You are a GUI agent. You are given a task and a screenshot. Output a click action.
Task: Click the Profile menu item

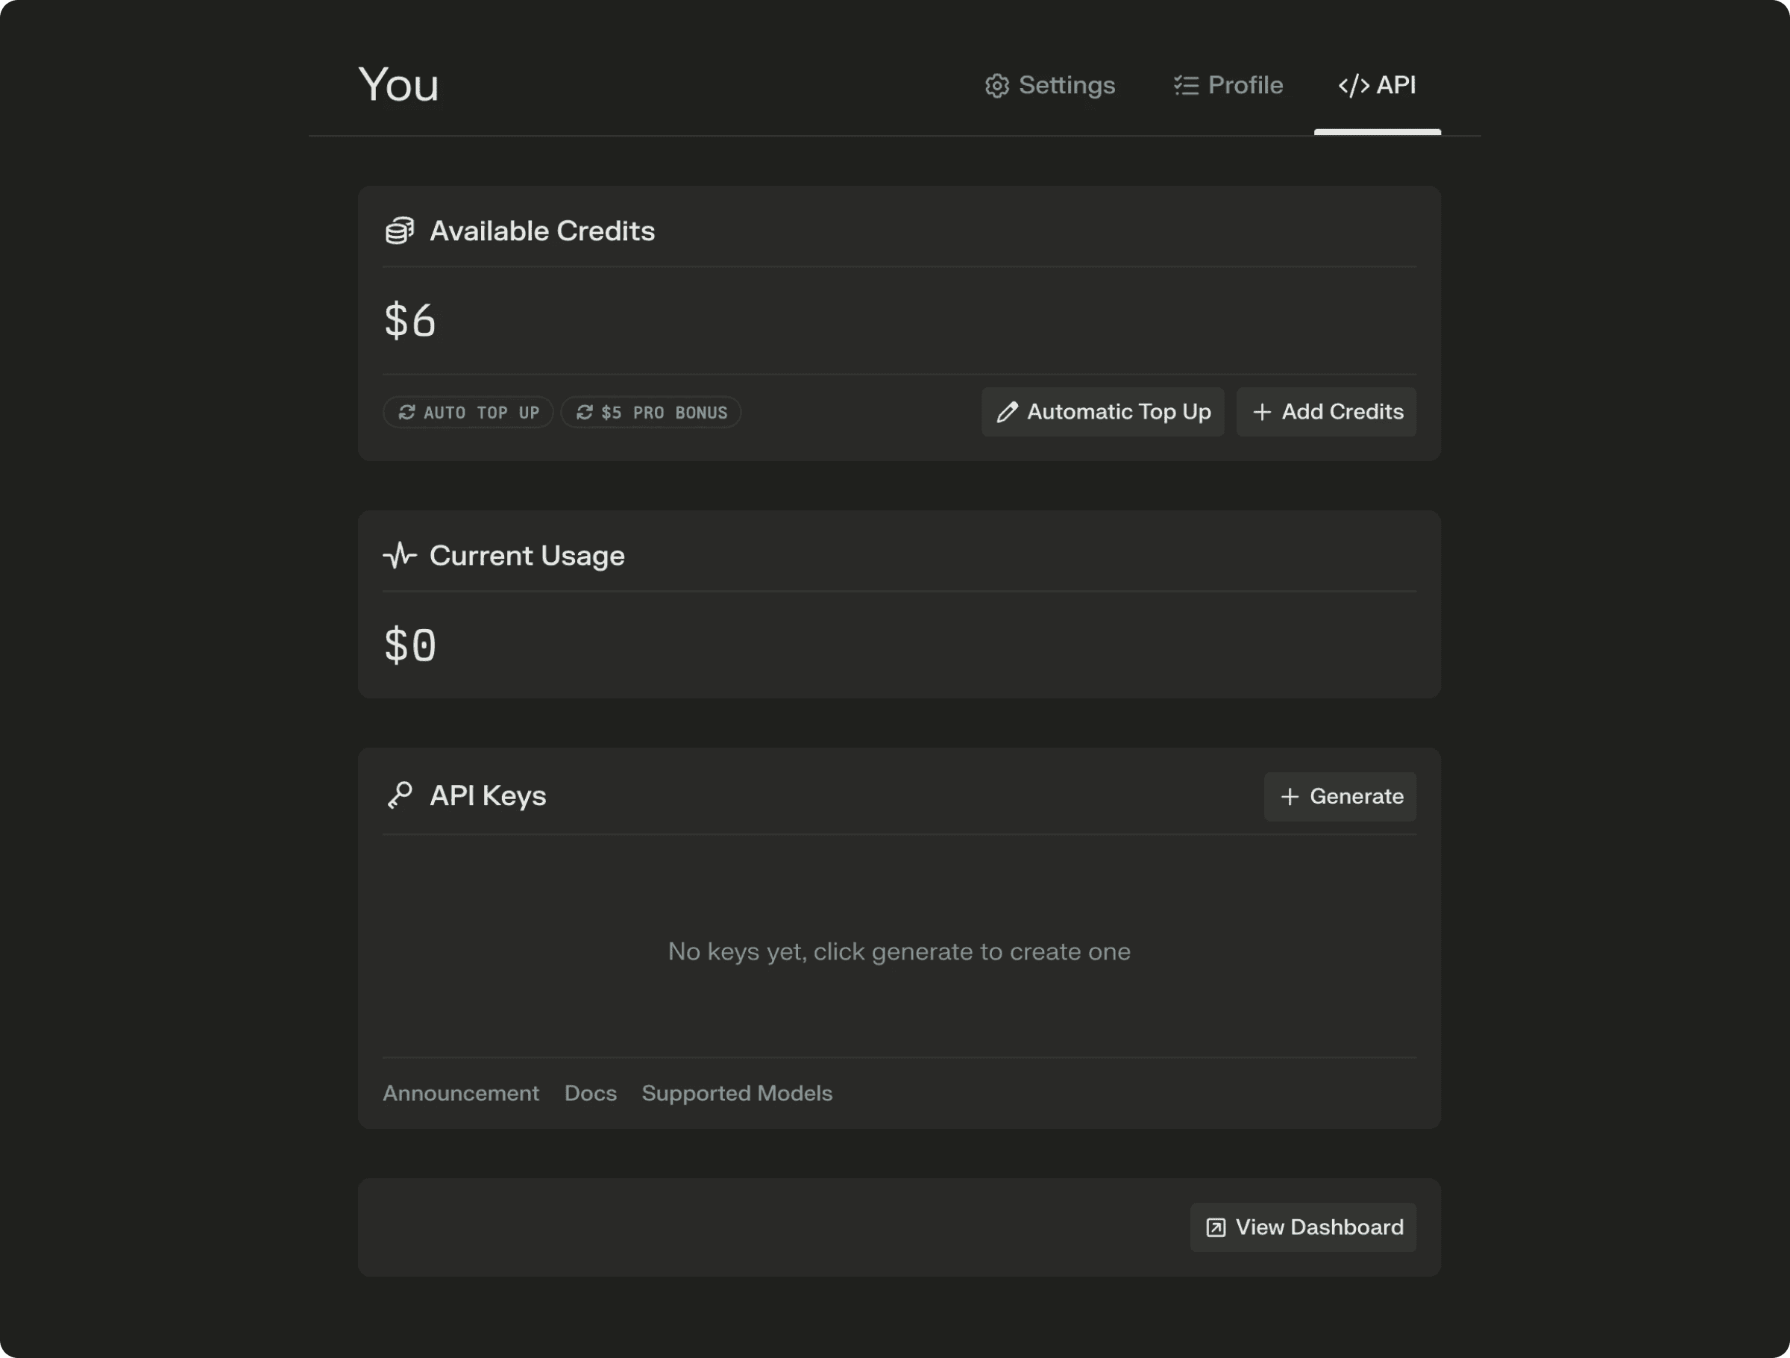(x=1227, y=86)
